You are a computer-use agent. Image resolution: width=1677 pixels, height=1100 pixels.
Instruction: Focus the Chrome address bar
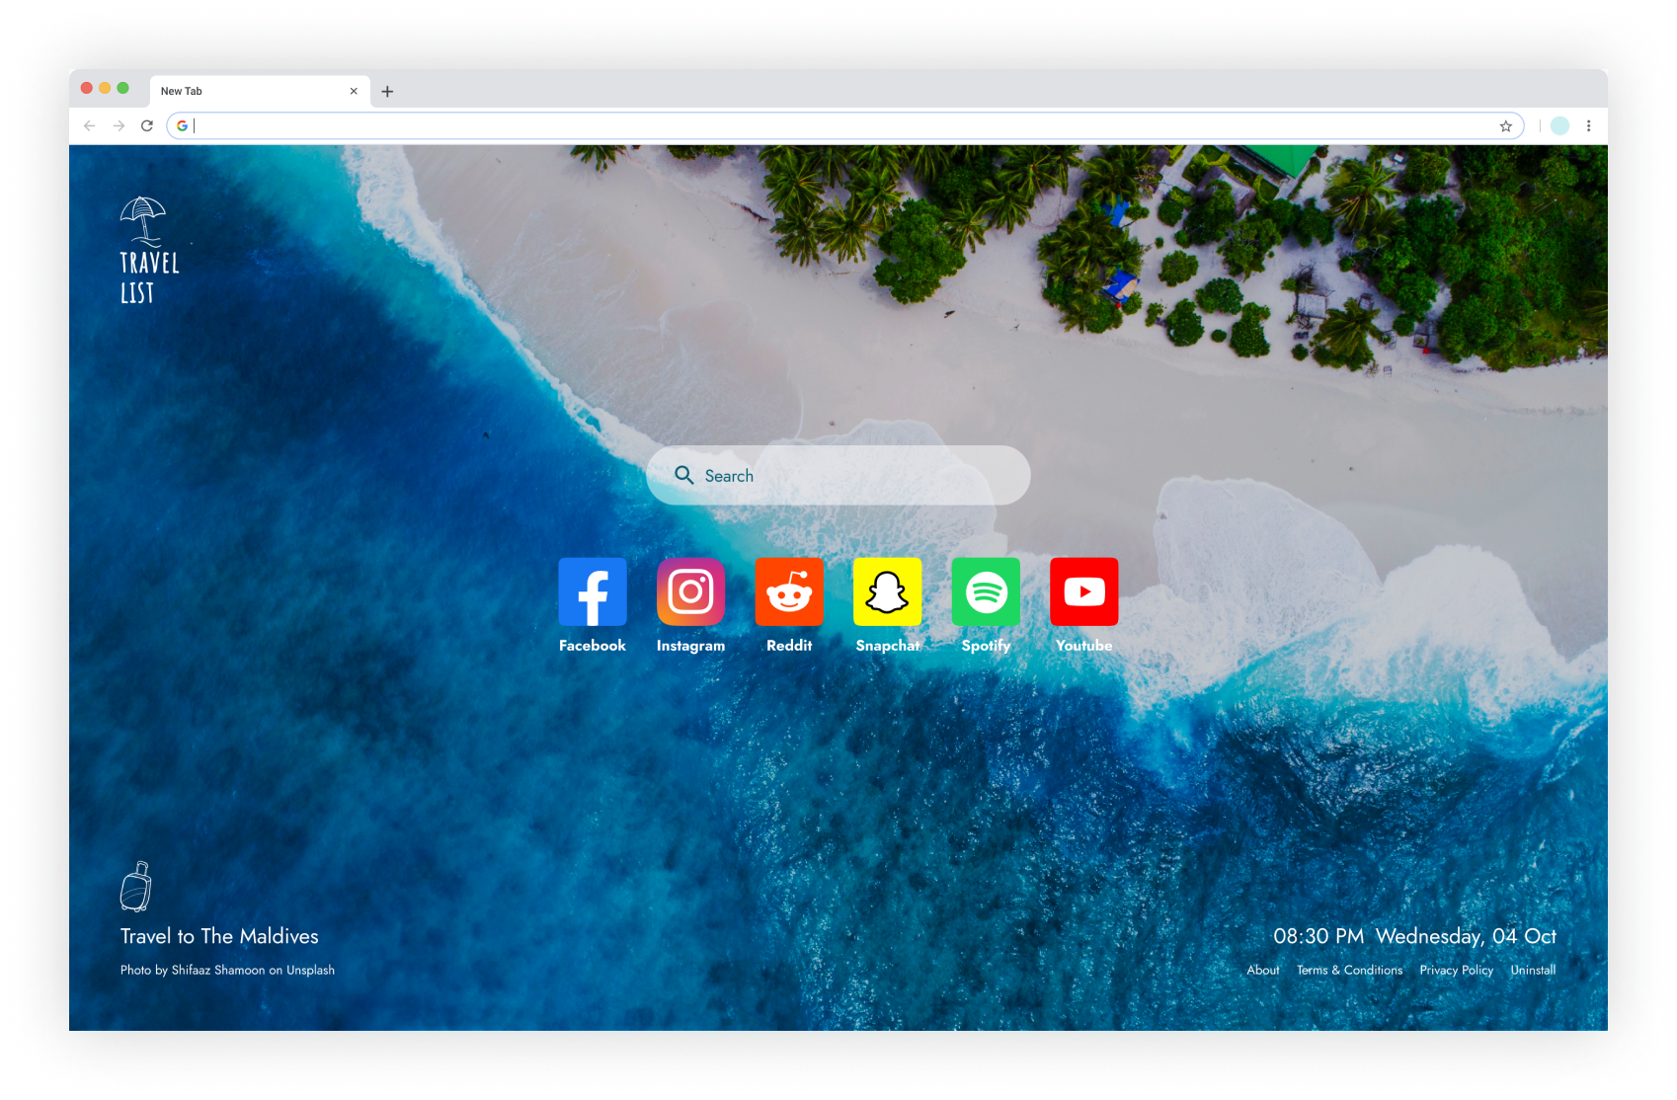[844, 126]
